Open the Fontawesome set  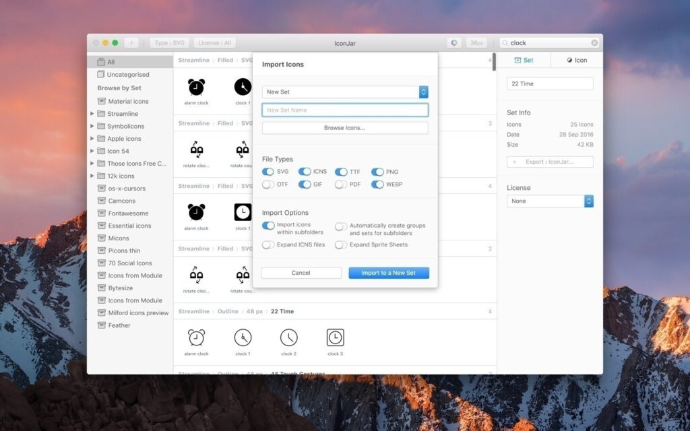pos(129,213)
